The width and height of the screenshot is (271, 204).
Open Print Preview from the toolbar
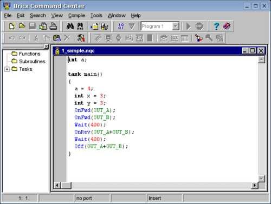[x=43, y=27]
